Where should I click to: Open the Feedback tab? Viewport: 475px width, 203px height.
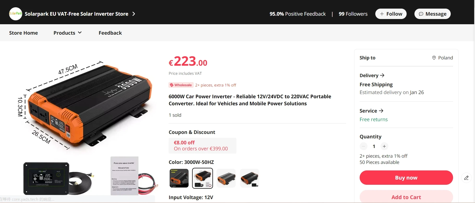[110, 33]
